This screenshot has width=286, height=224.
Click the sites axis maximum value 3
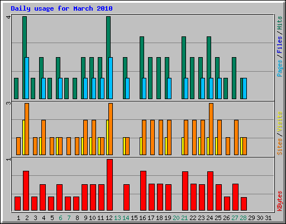click(8, 103)
